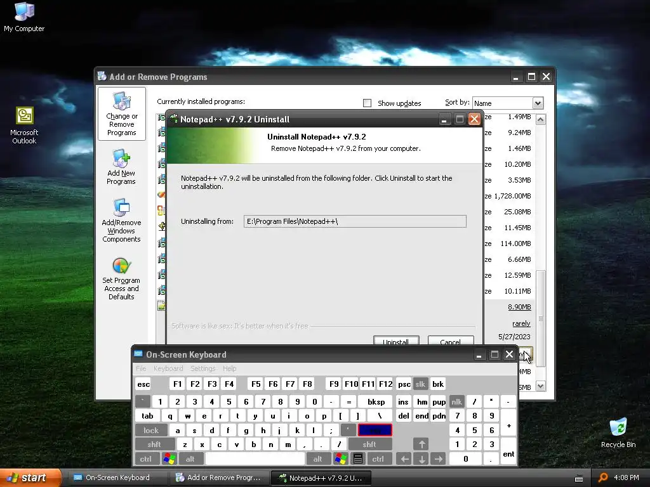The image size is (650, 487).
Task: Toggle the nlk num lock key
Action: [x=456, y=401]
